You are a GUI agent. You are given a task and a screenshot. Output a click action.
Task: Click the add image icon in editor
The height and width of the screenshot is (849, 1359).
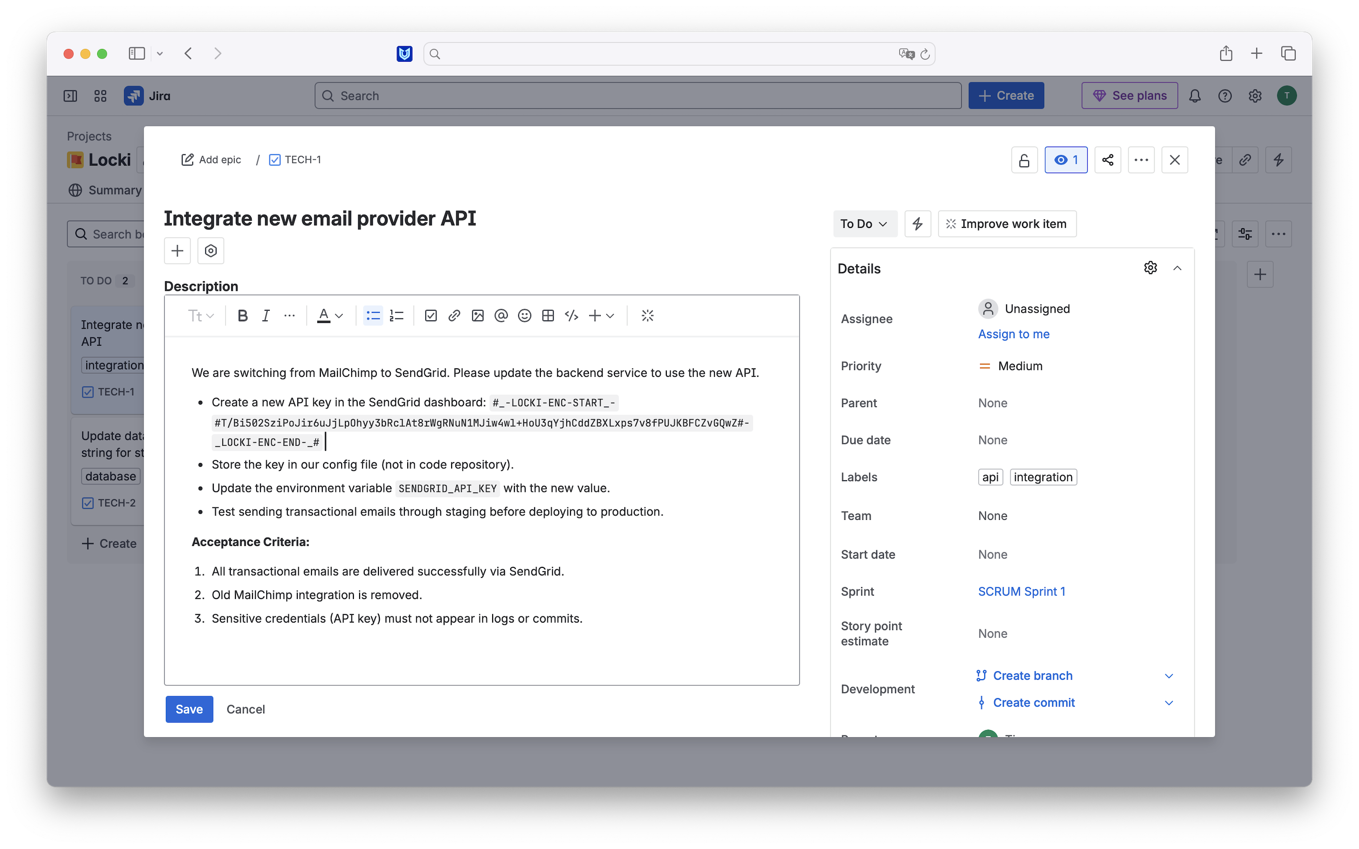(478, 316)
